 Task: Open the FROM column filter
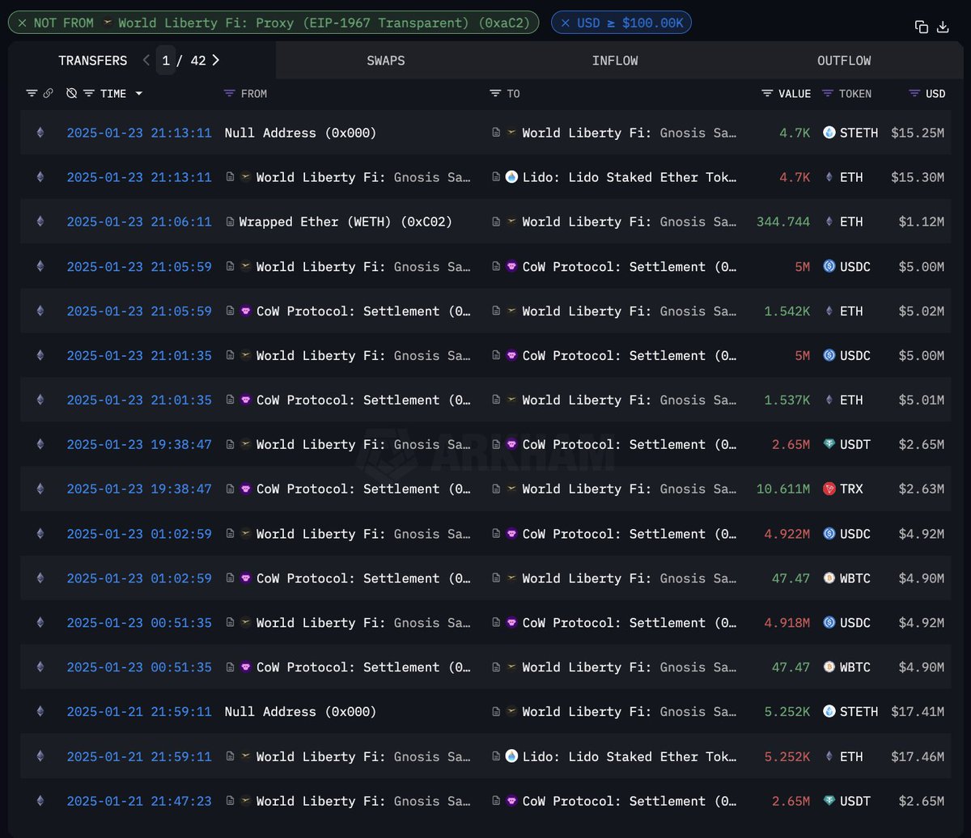[x=229, y=94]
